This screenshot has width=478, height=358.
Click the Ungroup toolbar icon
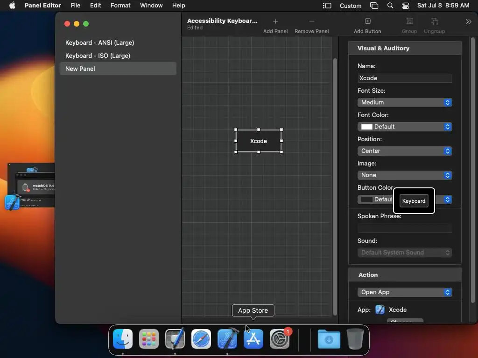435,21
